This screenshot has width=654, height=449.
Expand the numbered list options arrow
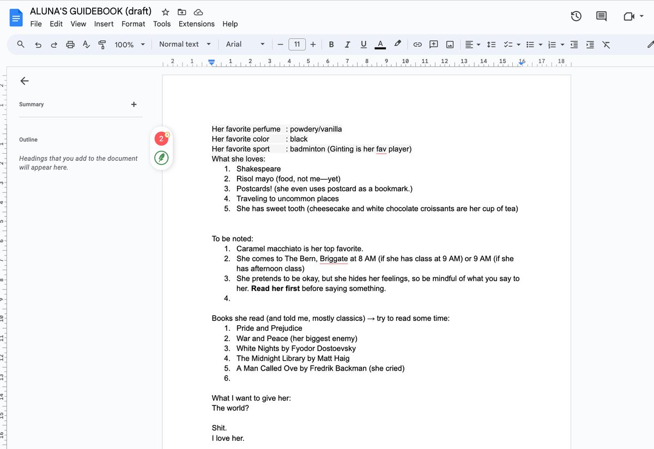(x=562, y=45)
